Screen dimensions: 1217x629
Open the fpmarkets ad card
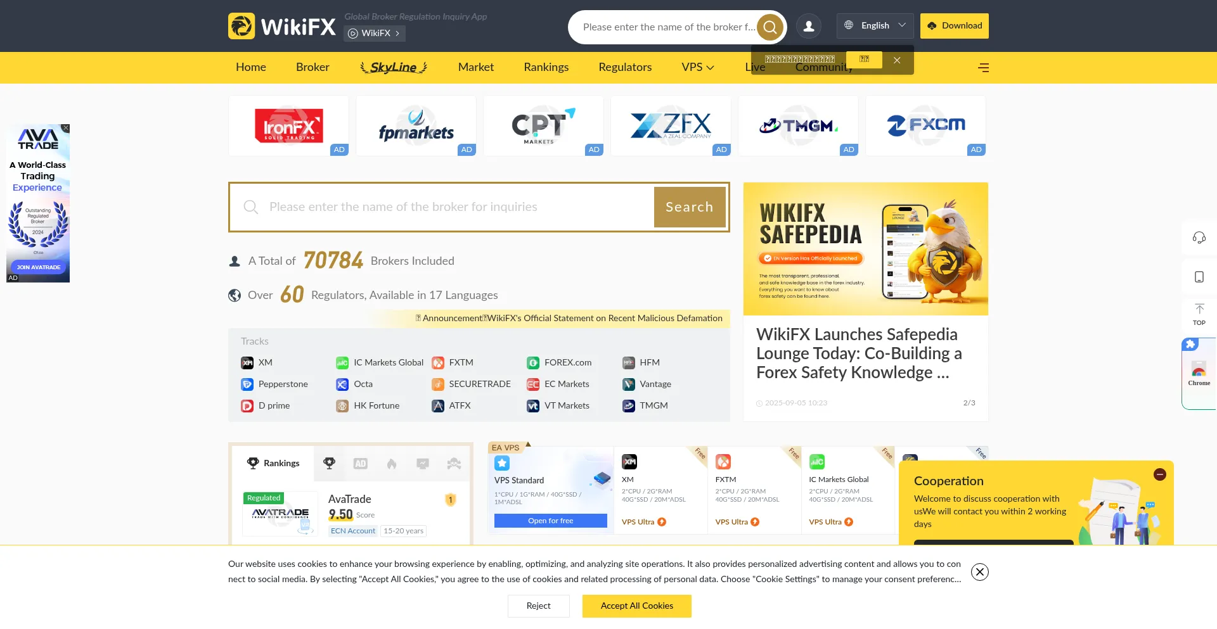click(x=416, y=126)
